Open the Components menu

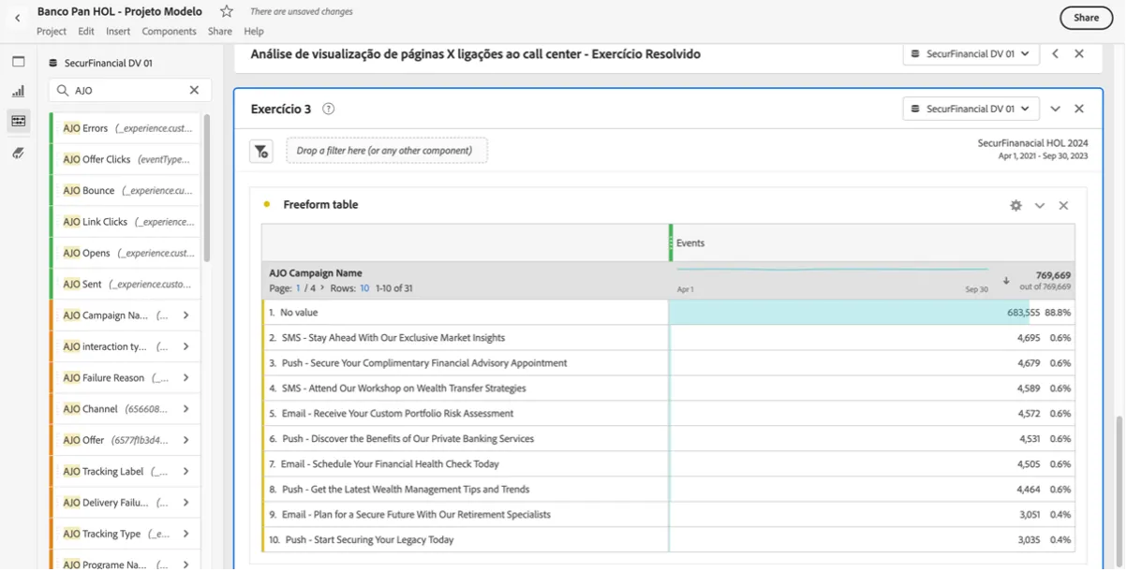[169, 31]
